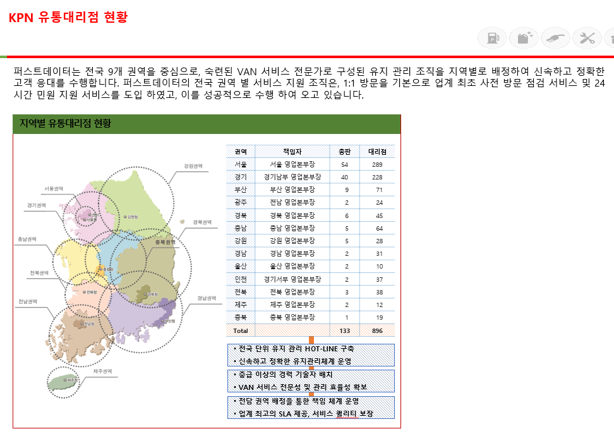Select the '울산 영업본부장' table cell
The height and width of the screenshot is (436, 614).
(x=292, y=266)
